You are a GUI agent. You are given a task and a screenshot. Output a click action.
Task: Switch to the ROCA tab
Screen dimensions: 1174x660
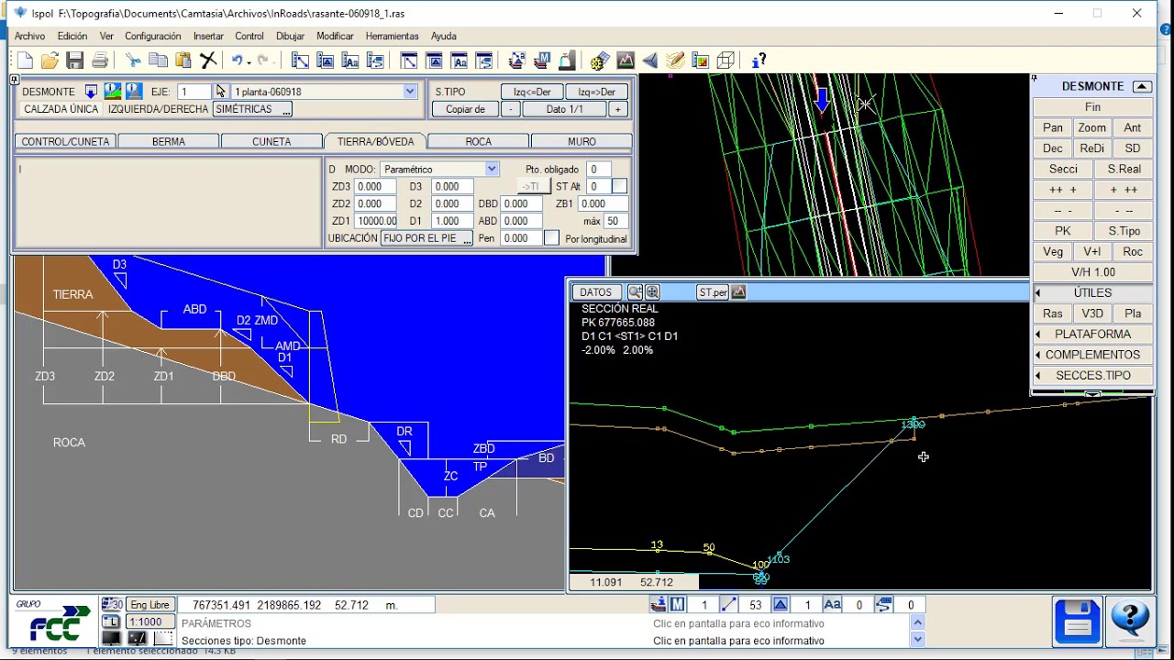point(479,141)
